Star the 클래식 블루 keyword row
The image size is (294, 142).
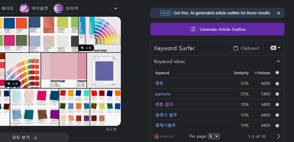[277, 115]
